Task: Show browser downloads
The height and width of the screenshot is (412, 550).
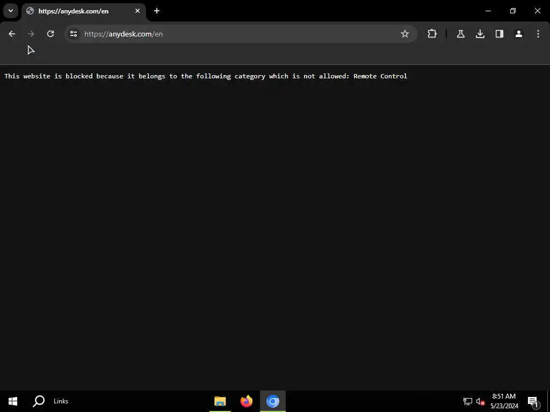Action: click(480, 34)
